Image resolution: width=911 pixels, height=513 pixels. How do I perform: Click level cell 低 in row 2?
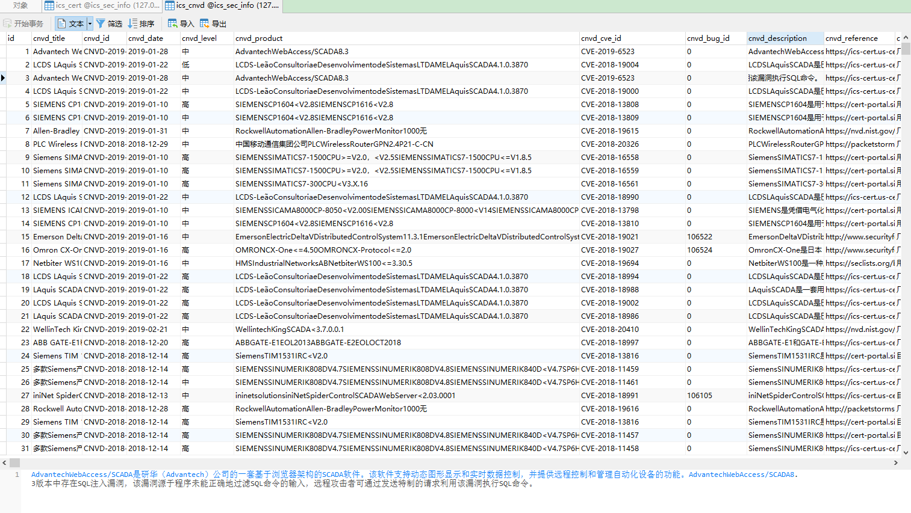point(207,64)
